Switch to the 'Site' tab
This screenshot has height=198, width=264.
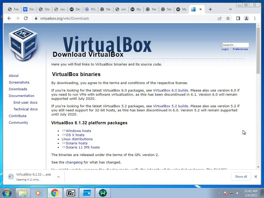(x=45, y=9)
